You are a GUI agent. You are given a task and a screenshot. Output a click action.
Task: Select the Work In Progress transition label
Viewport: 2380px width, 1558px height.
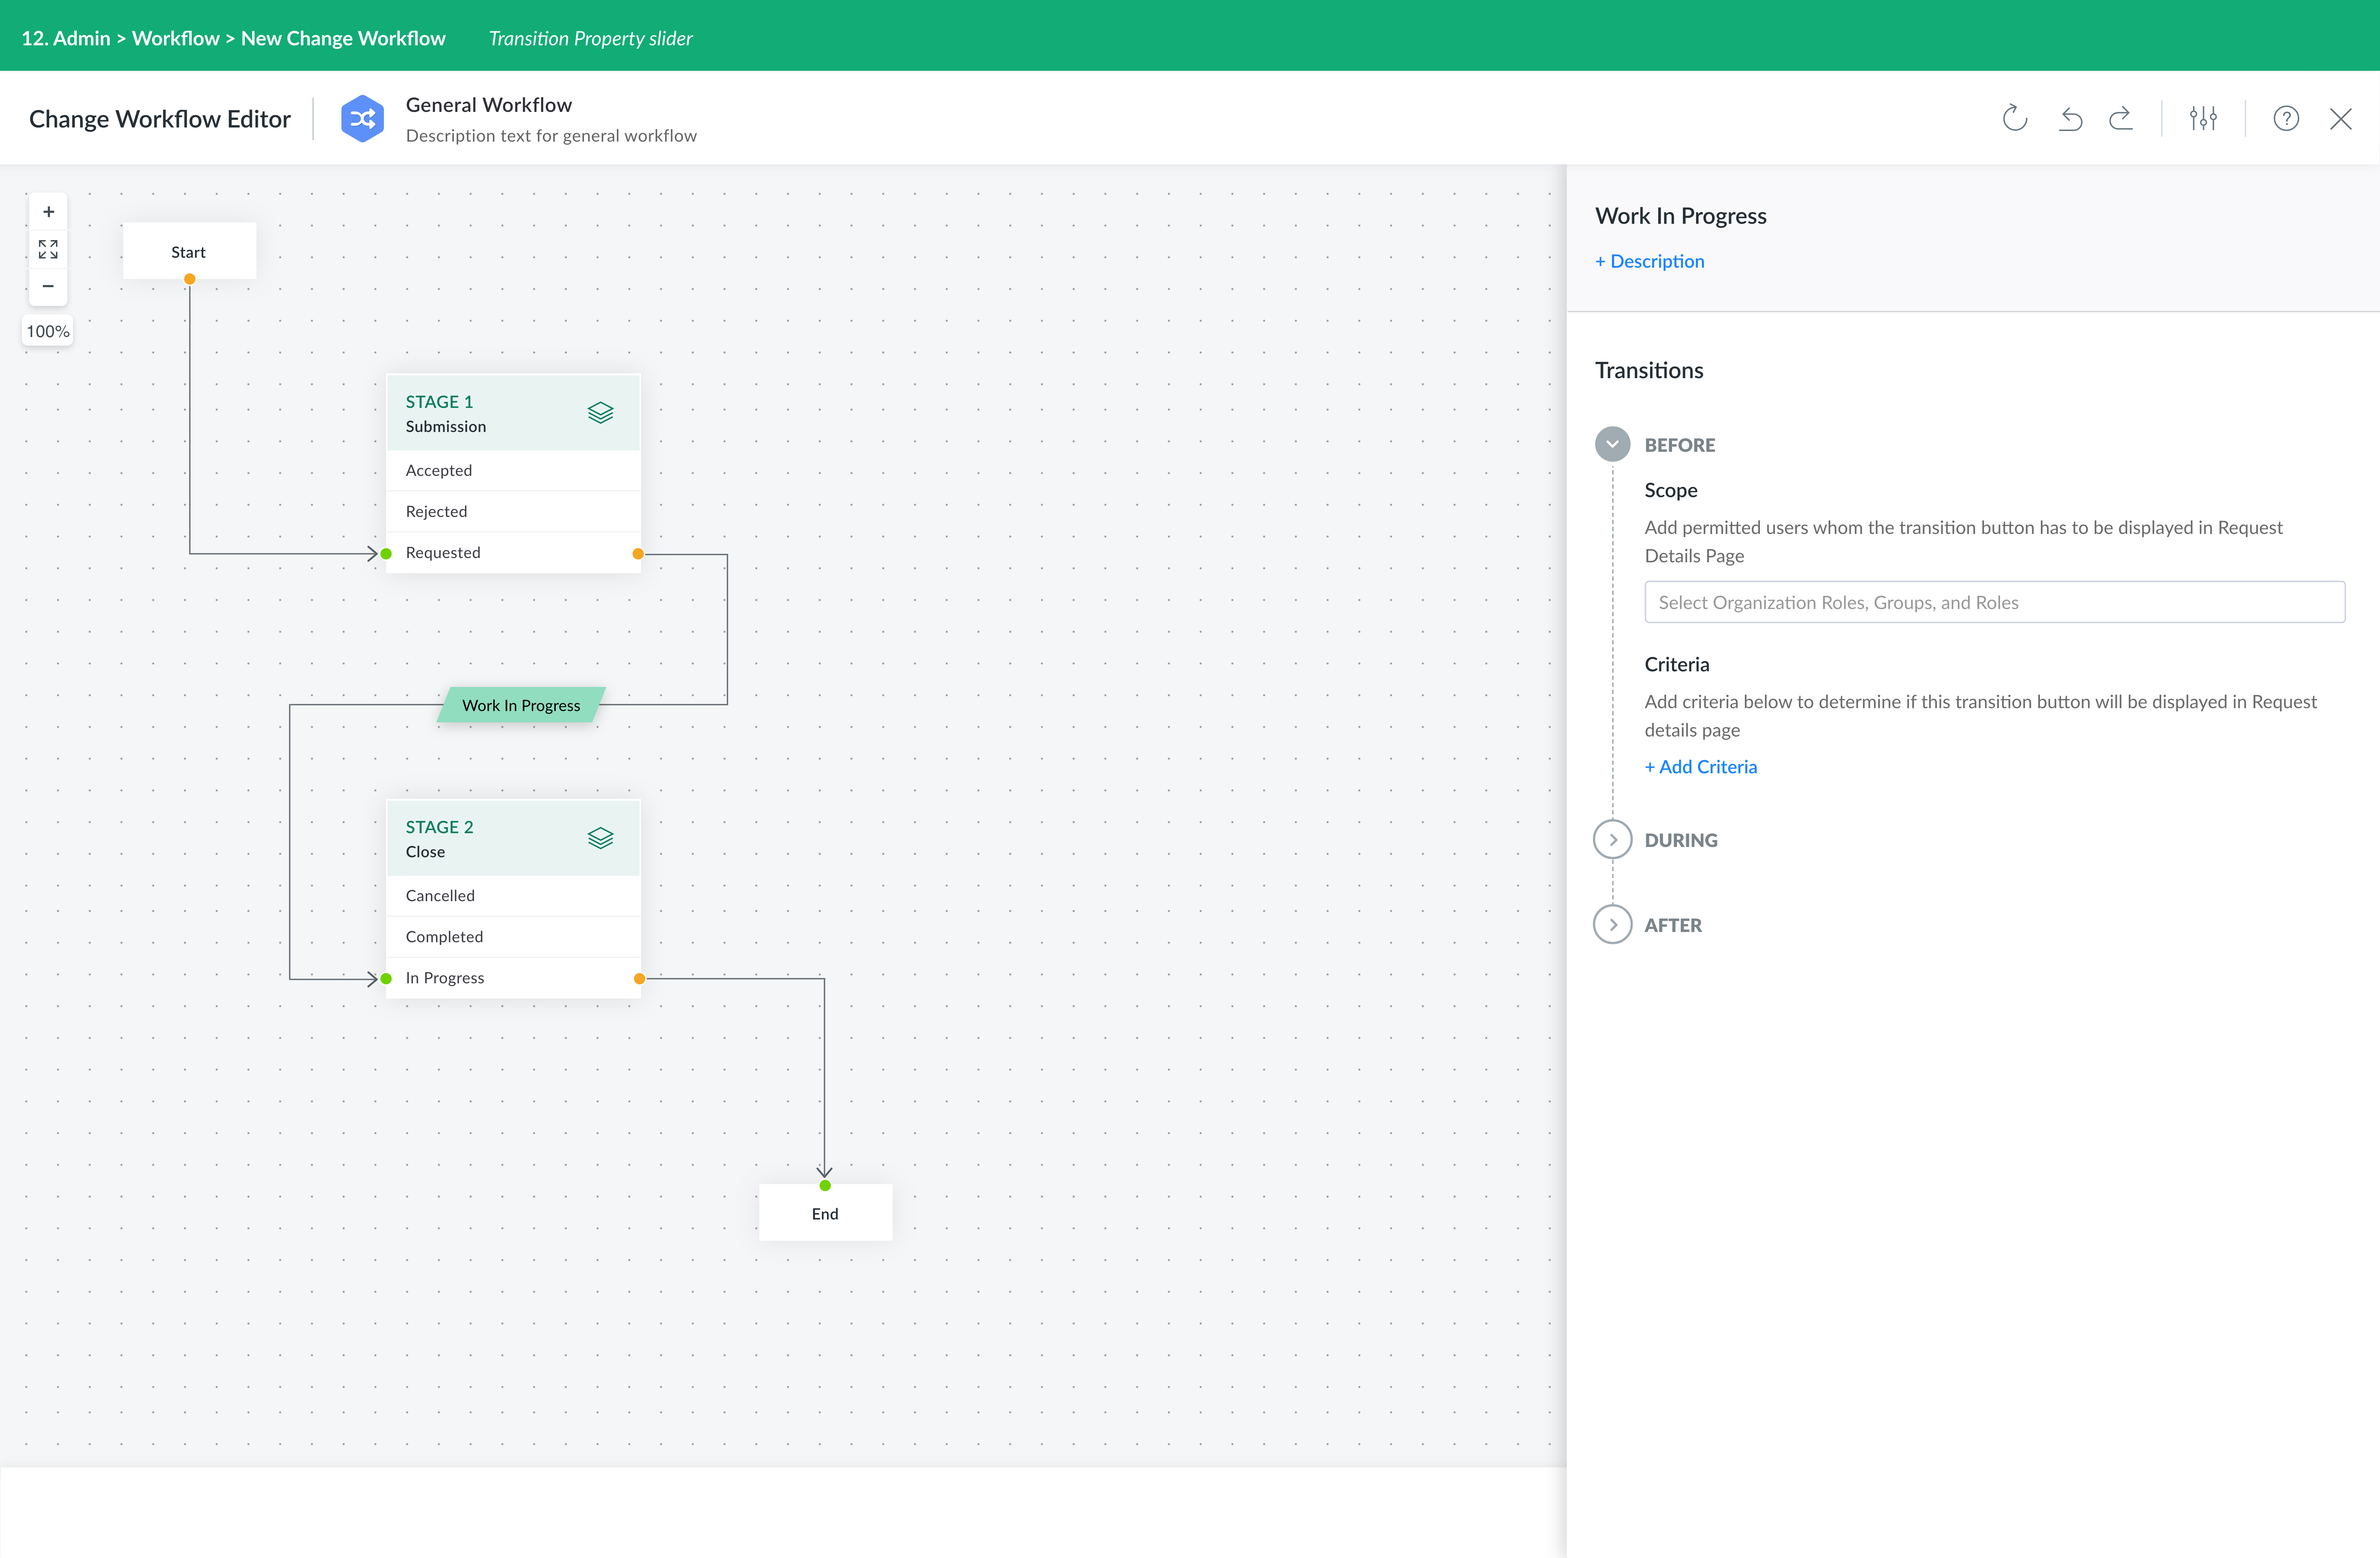click(521, 705)
